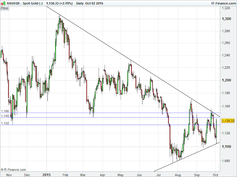Click the Nov label on time axis
This screenshot has height=177, width=237.
click(9, 175)
